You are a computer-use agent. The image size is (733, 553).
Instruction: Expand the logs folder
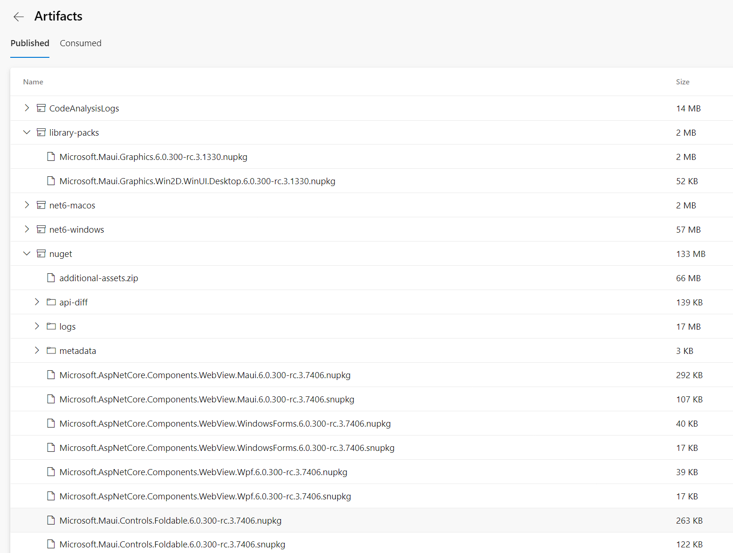click(x=37, y=326)
